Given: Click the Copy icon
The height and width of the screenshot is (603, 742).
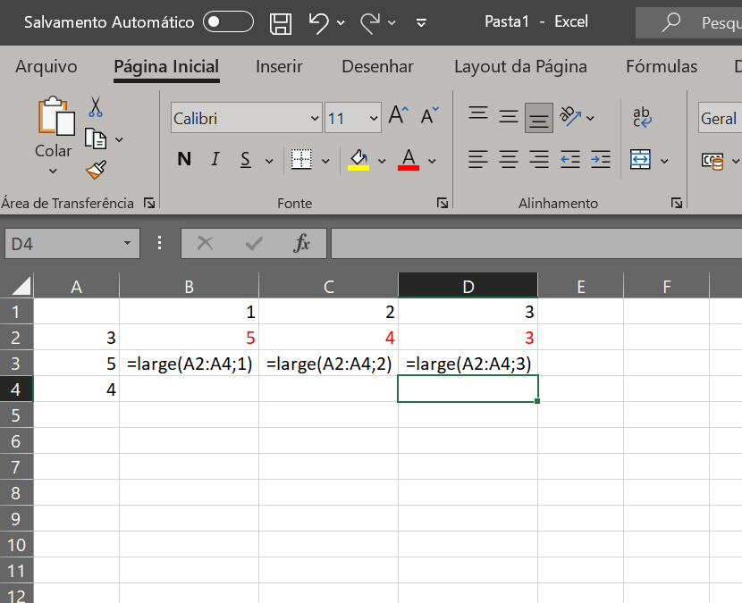Looking at the screenshot, I should click(x=95, y=139).
